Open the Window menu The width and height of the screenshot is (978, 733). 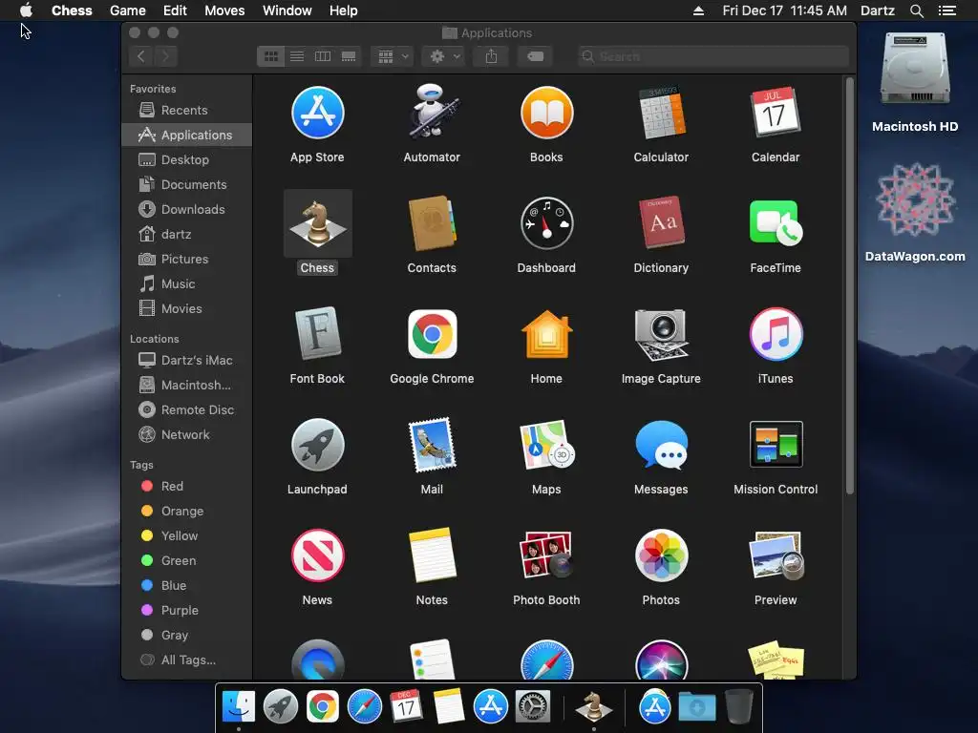287,10
